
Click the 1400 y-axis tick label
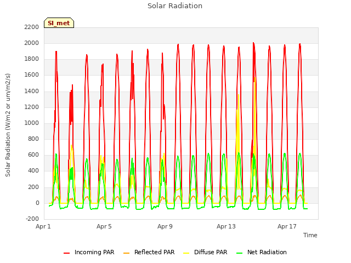pos(32,92)
